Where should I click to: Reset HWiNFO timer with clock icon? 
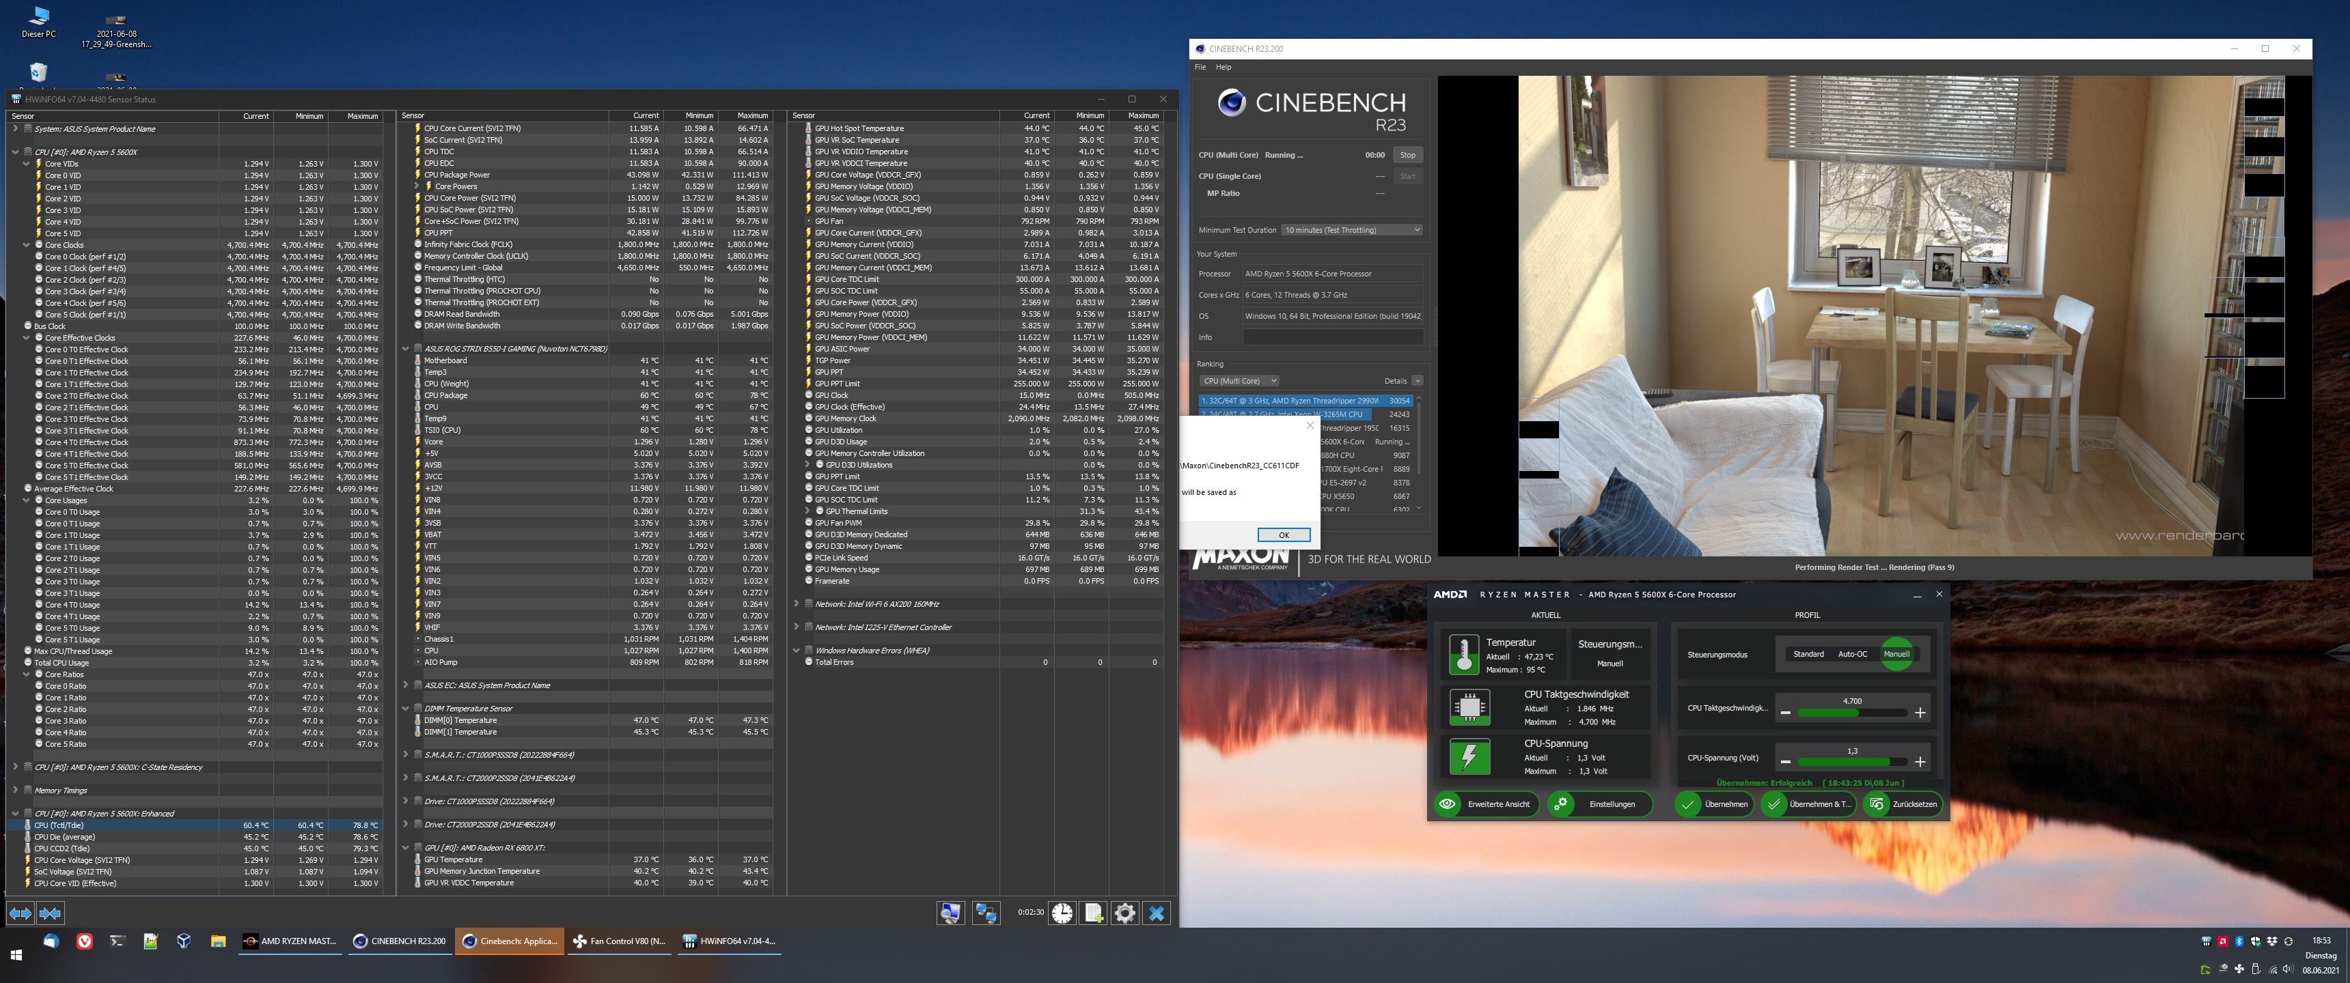(x=1062, y=913)
